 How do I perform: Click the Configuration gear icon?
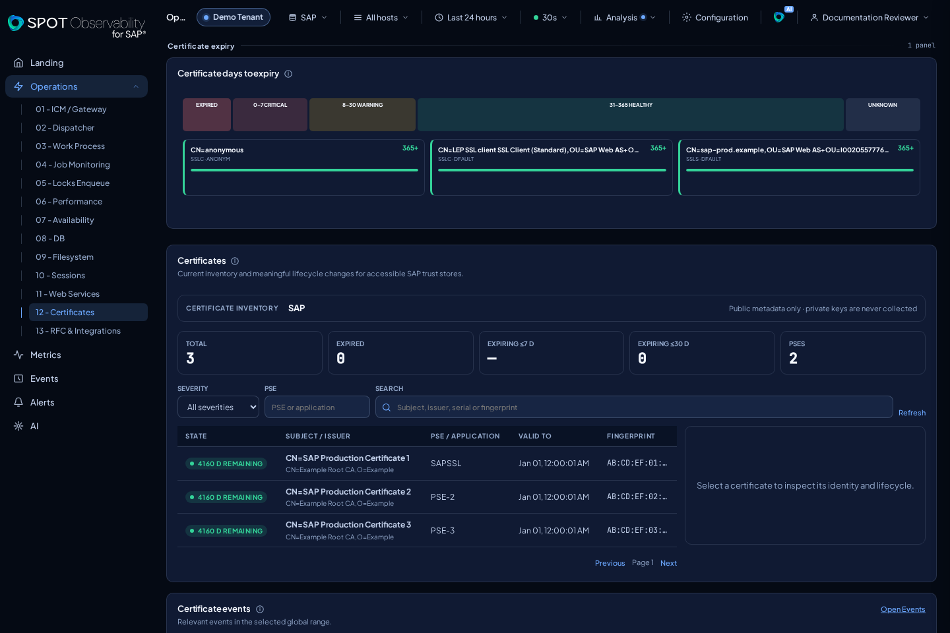687,18
